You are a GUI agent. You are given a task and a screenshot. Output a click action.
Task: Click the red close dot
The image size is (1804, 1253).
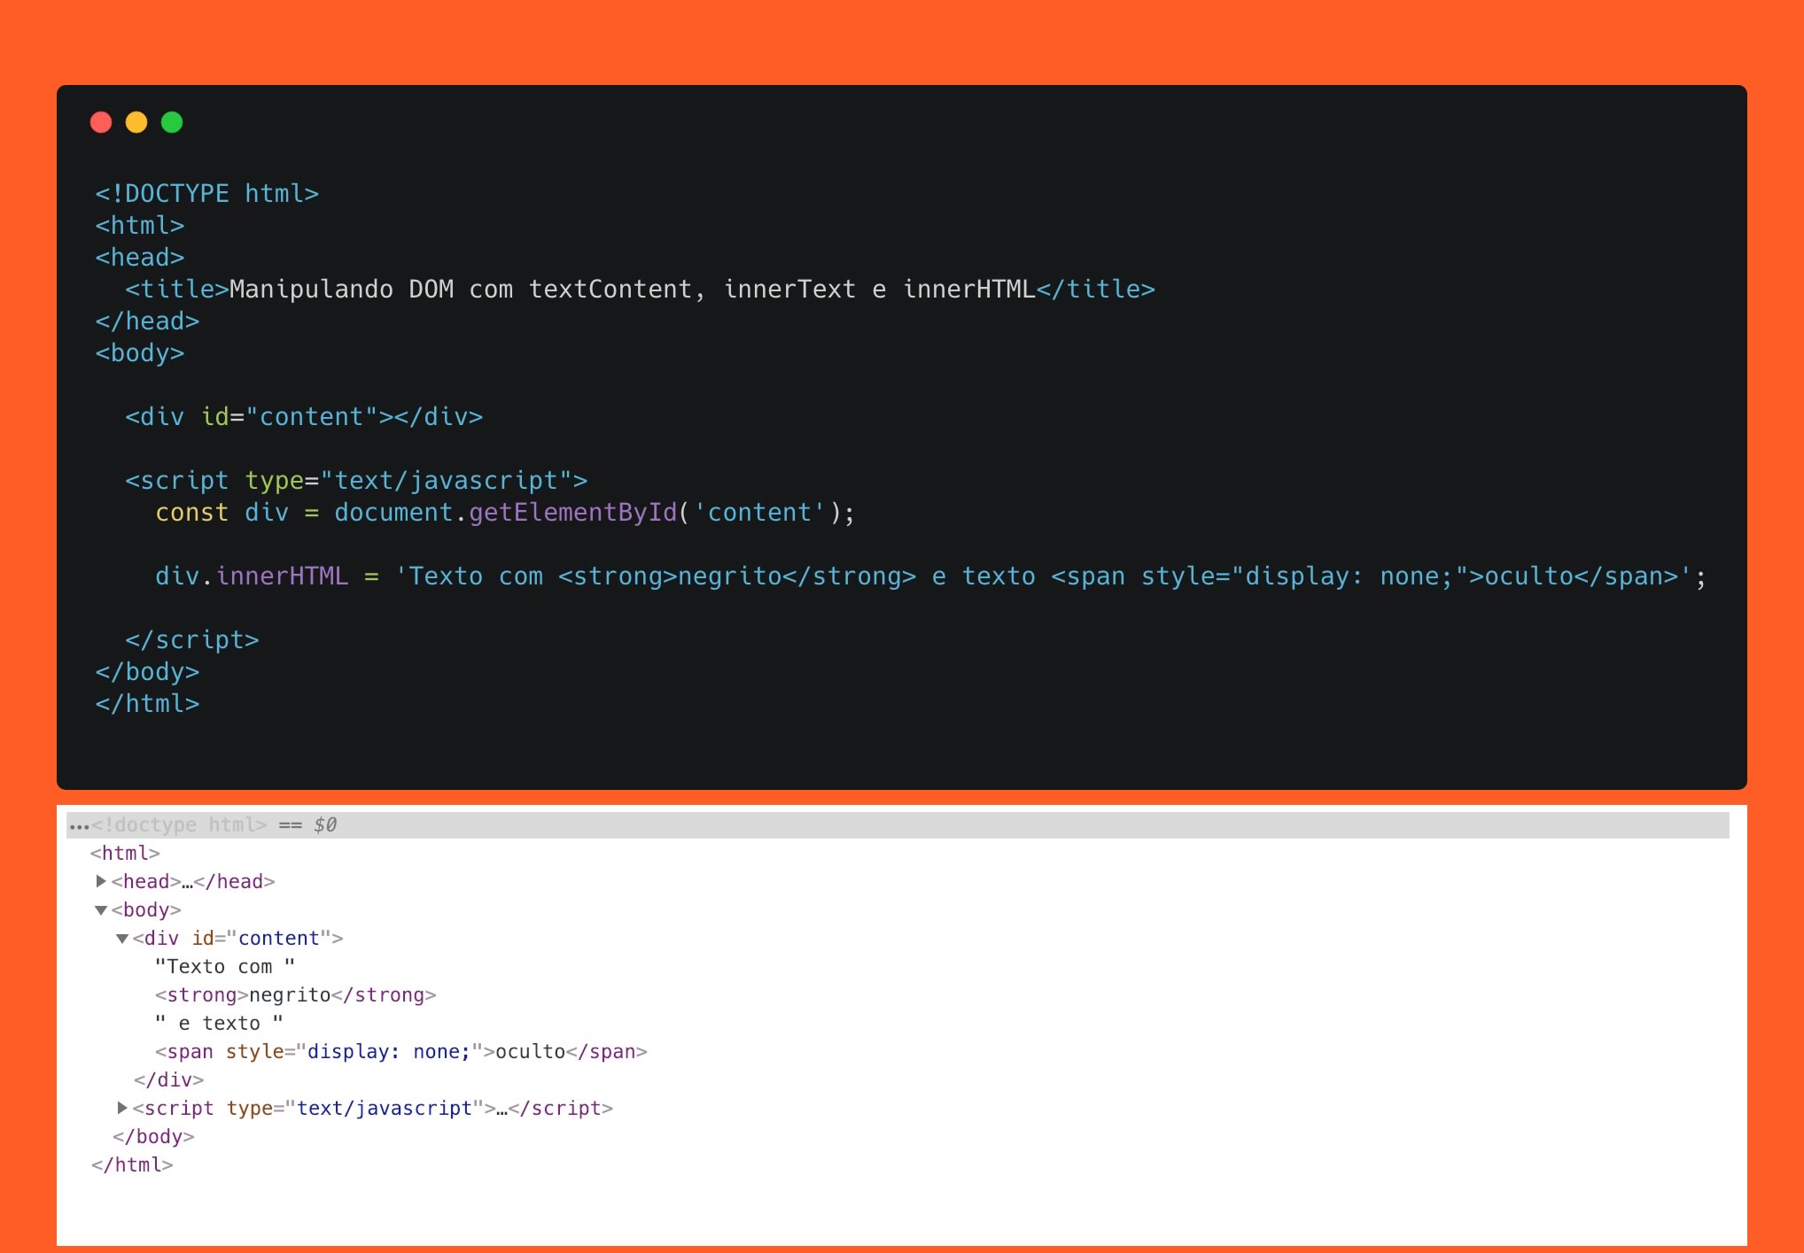point(101,122)
